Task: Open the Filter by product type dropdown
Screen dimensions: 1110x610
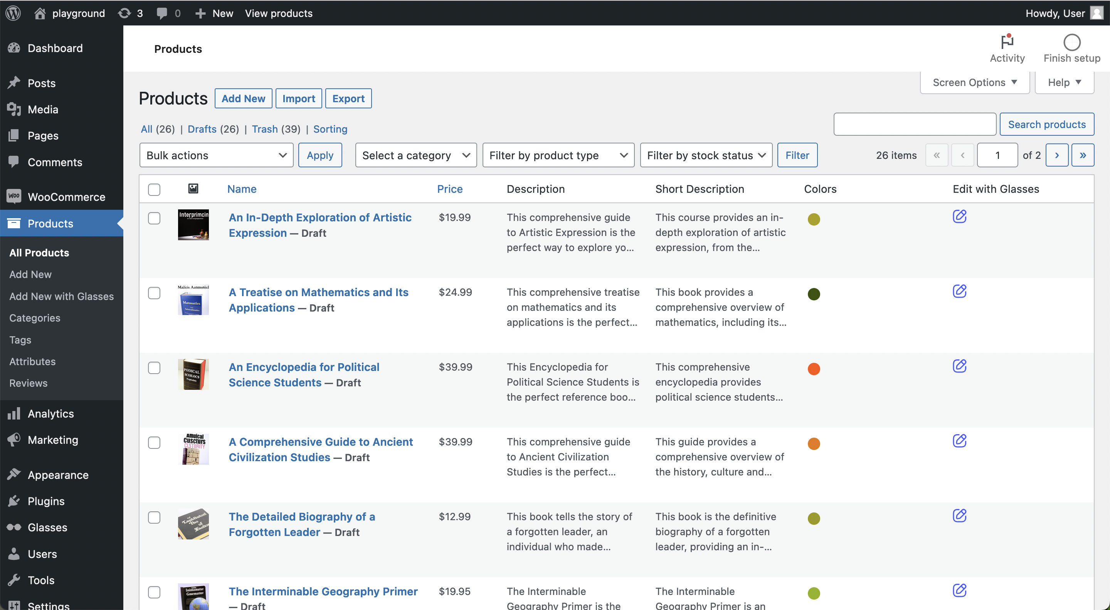Action: tap(558, 155)
